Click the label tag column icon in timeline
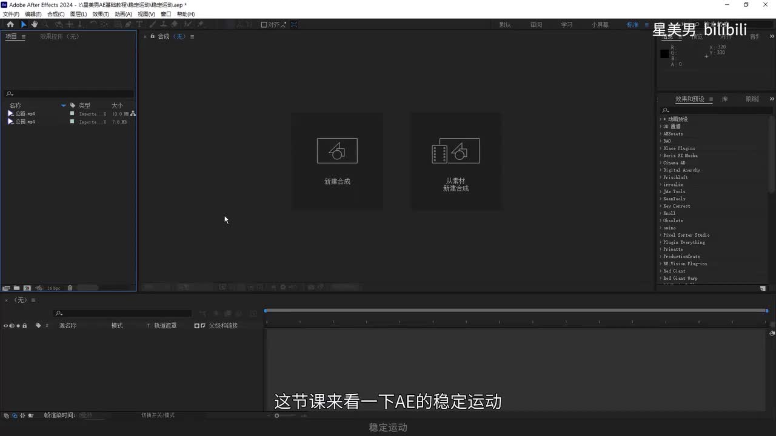The height and width of the screenshot is (436, 776). (38, 326)
